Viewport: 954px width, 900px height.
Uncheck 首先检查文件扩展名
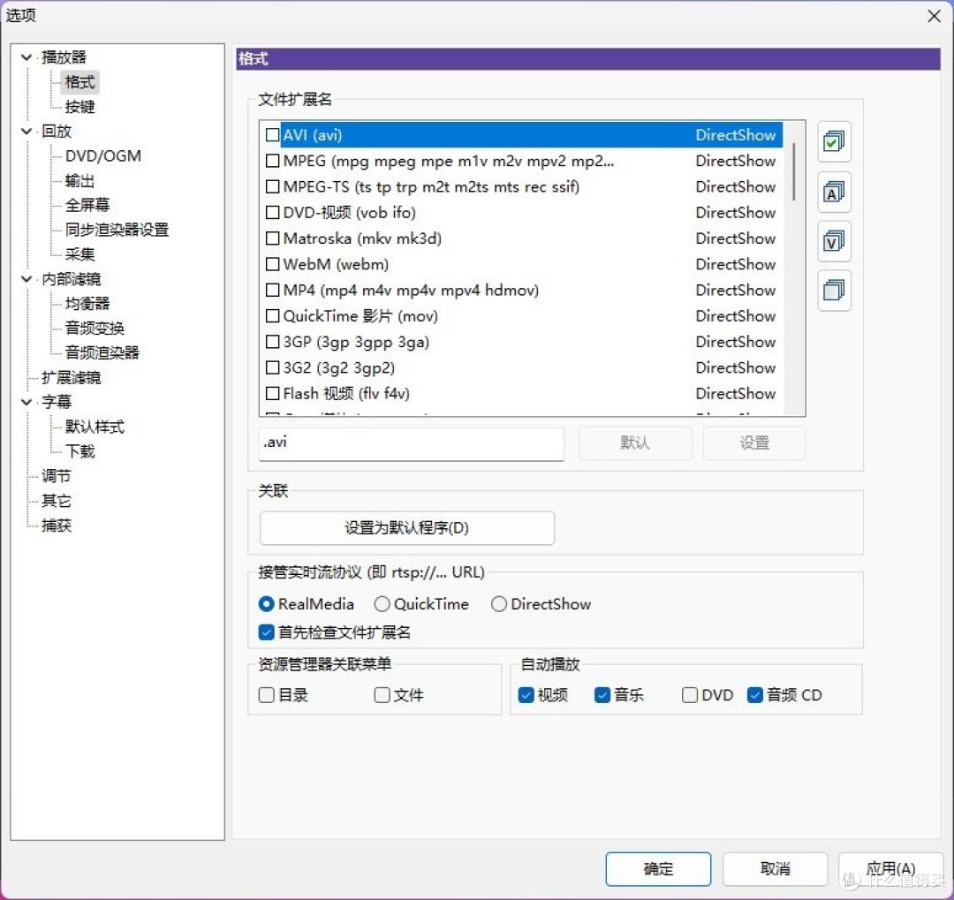(267, 632)
